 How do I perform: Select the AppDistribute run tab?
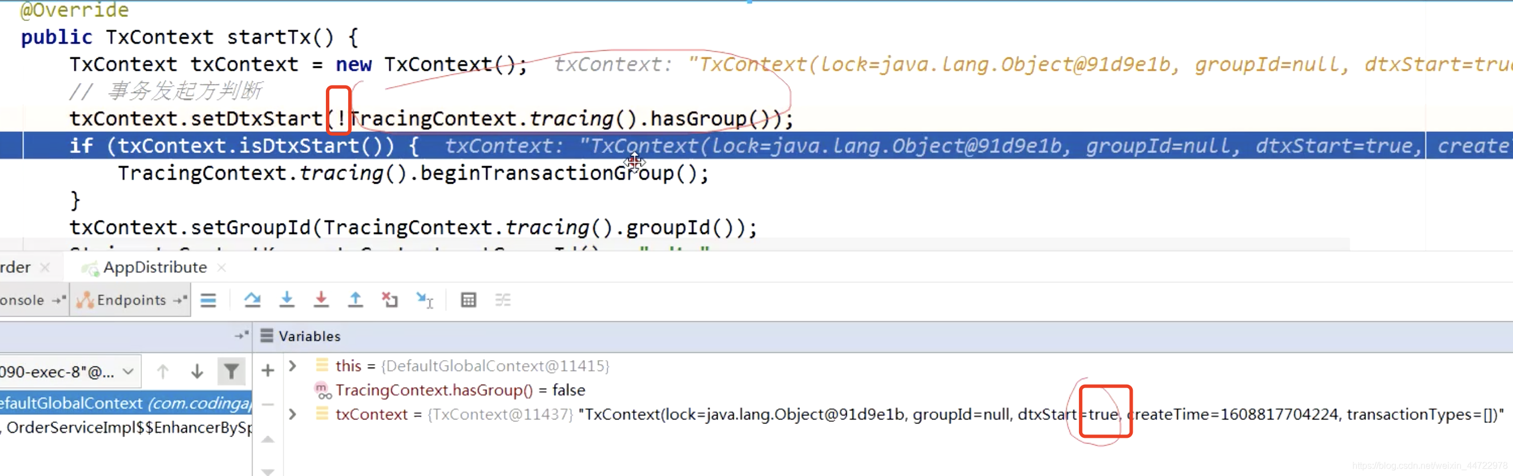pyautogui.click(x=155, y=267)
